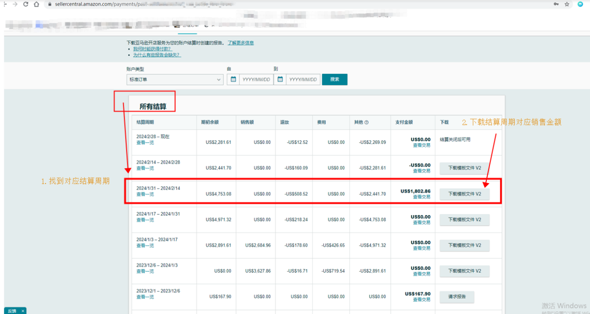Open the 为什么有些报告会缺失? link

click(x=157, y=55)
